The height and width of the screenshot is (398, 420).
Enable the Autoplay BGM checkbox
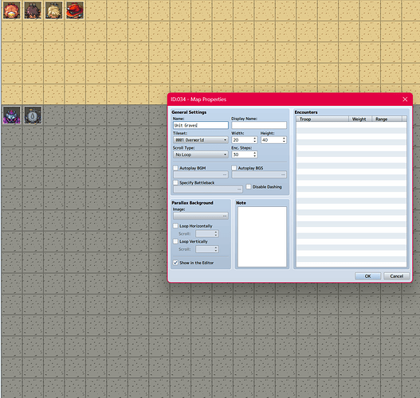point(175,168)
